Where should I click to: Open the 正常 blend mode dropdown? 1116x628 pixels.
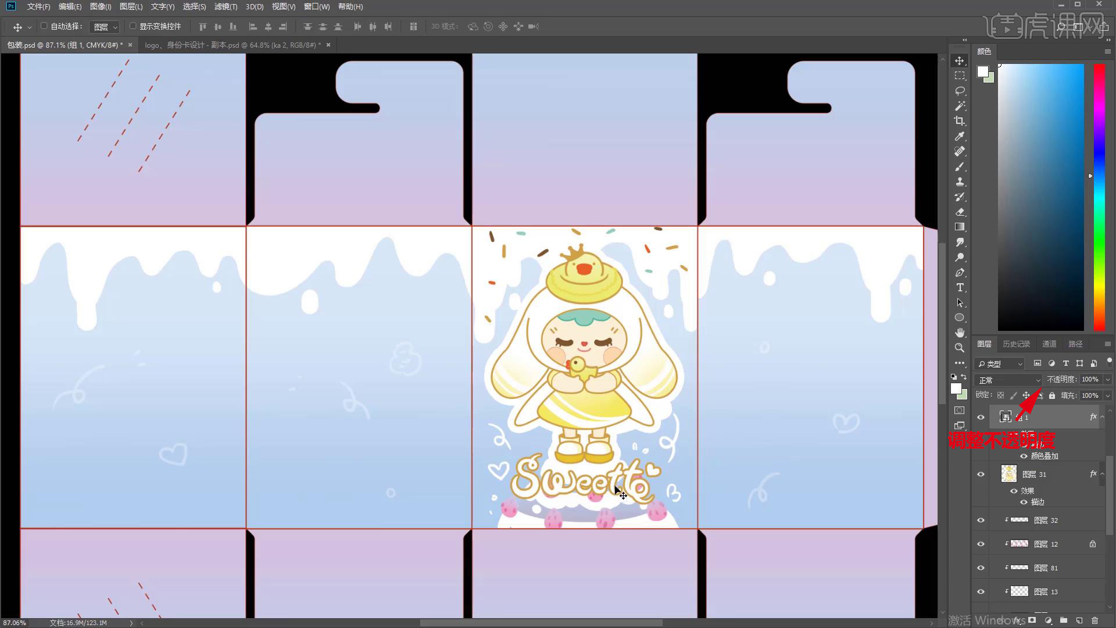[1008, 380]
